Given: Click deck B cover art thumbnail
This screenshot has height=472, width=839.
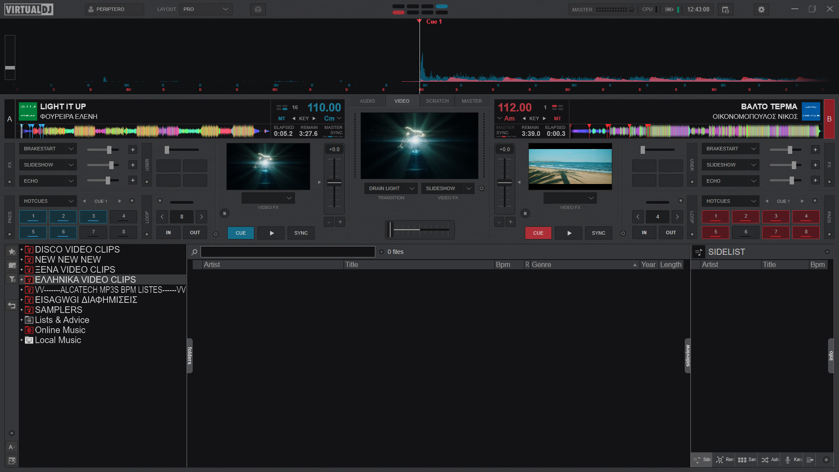Looking at the screenshot, I should 811,111.
